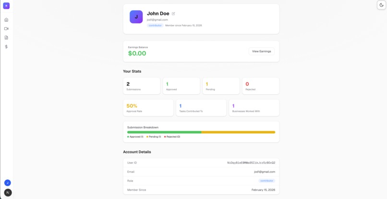Click the 50% Approval Rate card
This screenshot has width=387, height=199.
[x=148, y=108]
